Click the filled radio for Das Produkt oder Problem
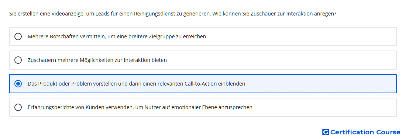 coord(18,84)
